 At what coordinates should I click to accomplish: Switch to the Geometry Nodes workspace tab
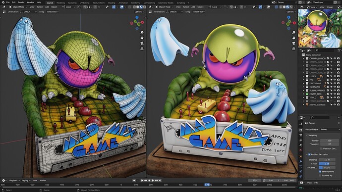tap(166, 3)
